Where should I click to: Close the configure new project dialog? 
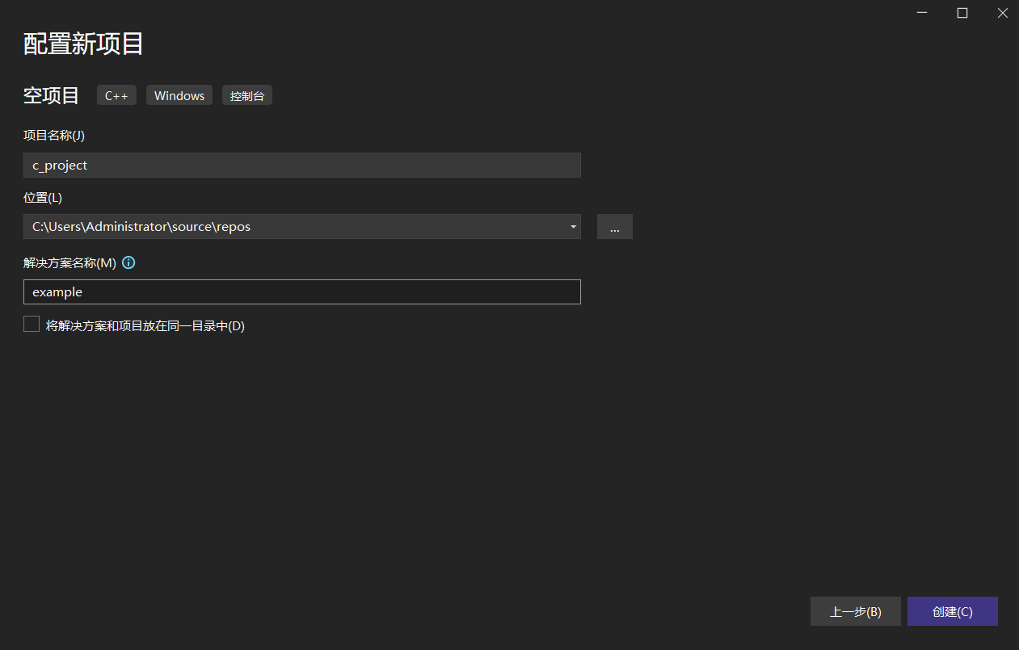1001,13
